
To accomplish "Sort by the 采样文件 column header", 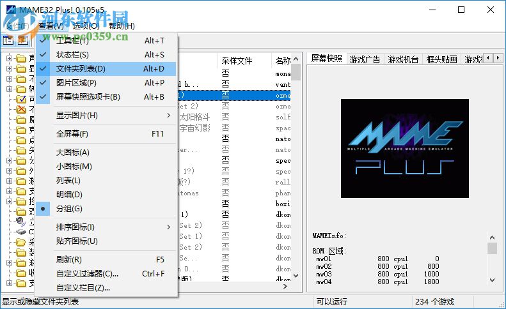I will click(244, 61).
